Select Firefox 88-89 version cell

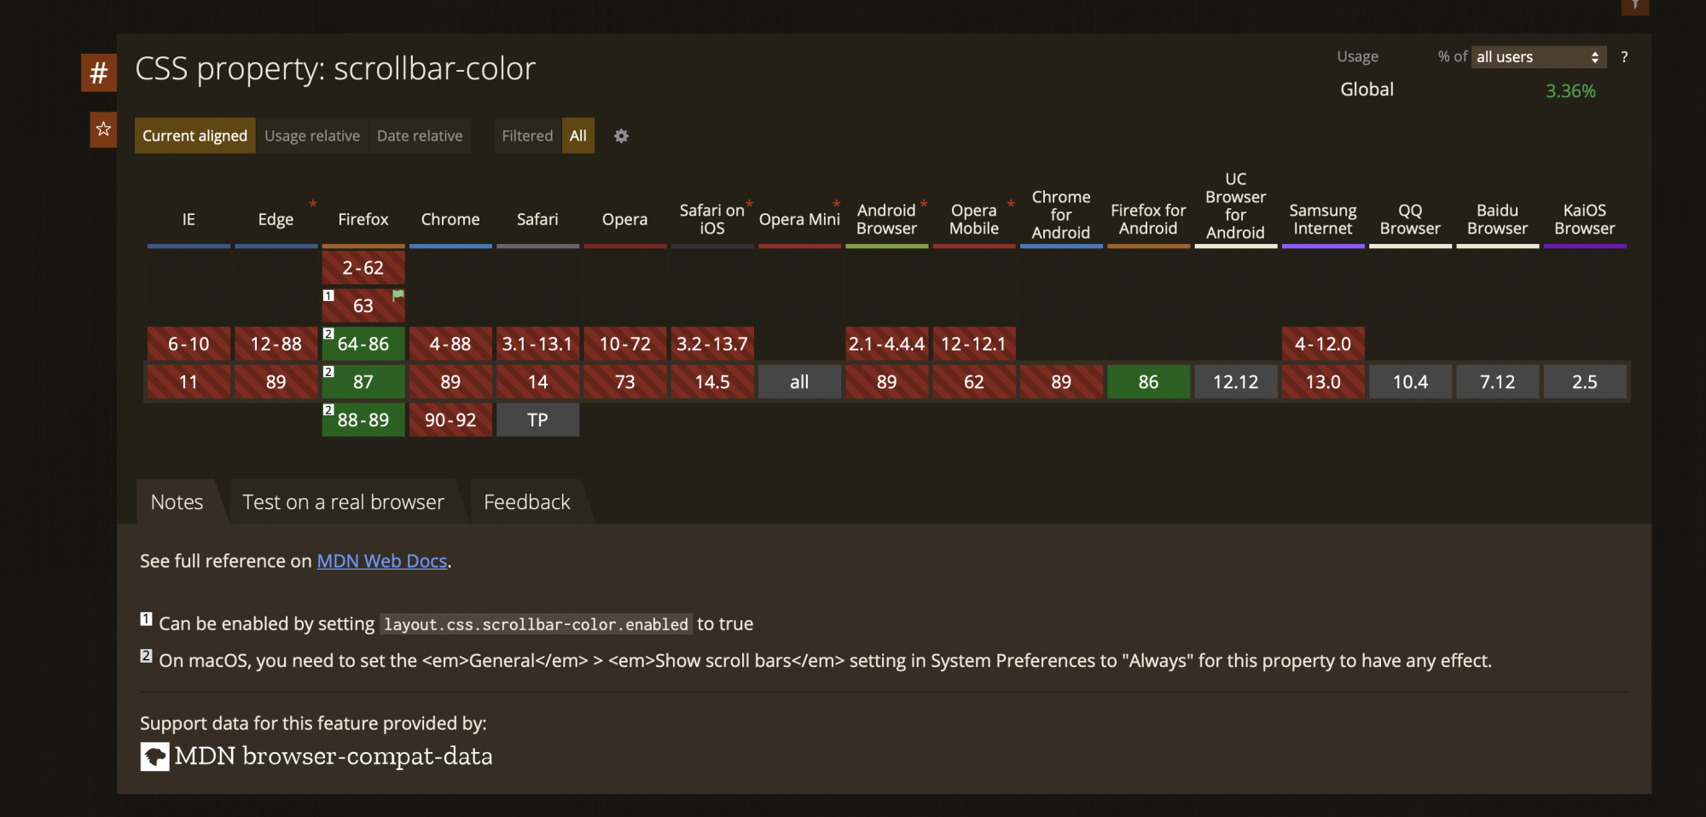[363, 420]
